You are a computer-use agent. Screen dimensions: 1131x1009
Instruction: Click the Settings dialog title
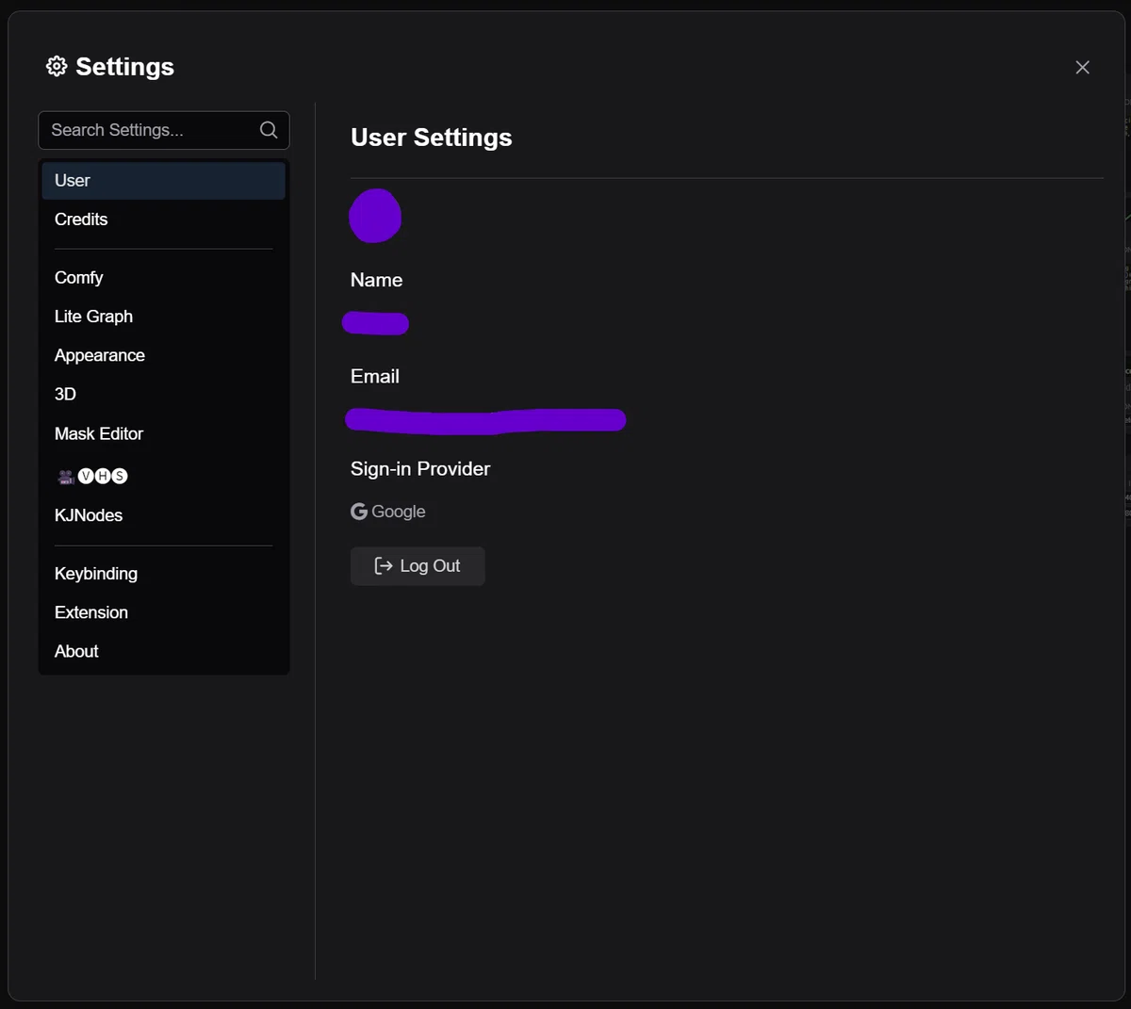pyautogui.click(x=124, y=67)
